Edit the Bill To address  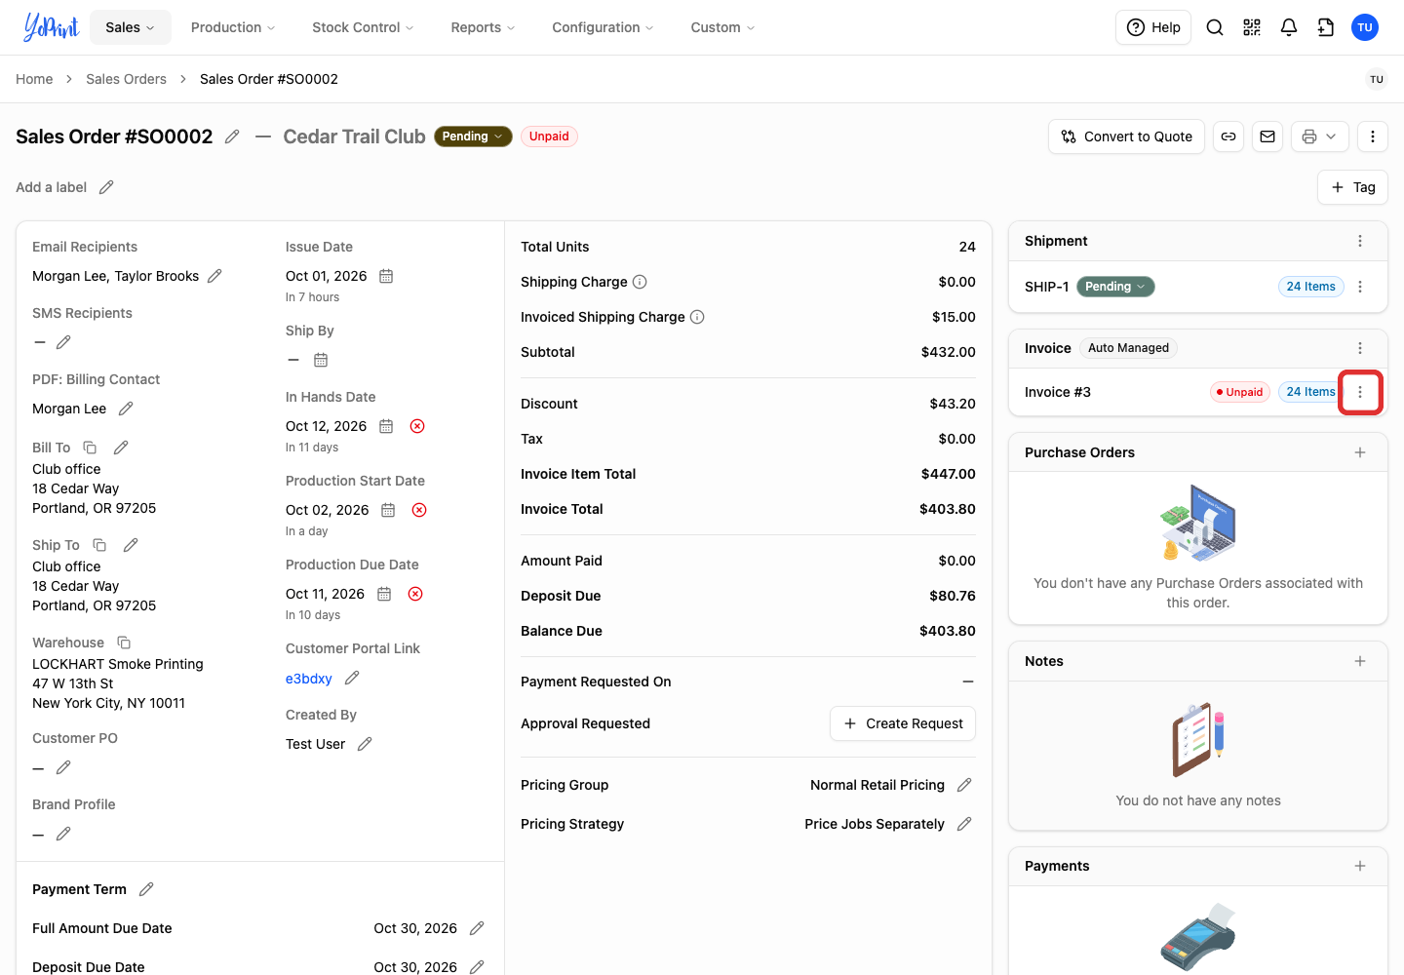click(121, 448)
